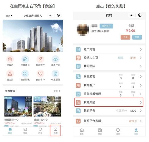The width and height of the screenshot is (149, 142).
Task: Tap the target close icon in the 我的 page header
Action: [x=140, y=15]
